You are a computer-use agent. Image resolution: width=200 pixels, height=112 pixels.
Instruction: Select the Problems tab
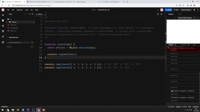[184, 45]
